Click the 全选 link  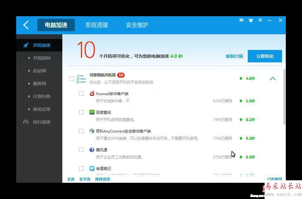[x=71, y=179]
